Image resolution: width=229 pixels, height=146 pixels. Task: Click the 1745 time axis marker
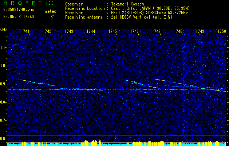[112, 31]
